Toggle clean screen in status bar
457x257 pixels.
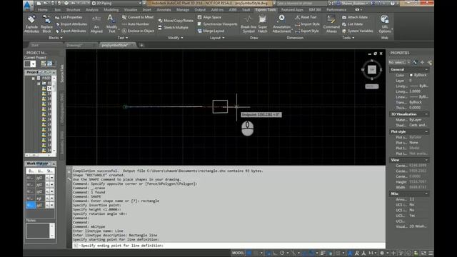[x=423, y=253]
